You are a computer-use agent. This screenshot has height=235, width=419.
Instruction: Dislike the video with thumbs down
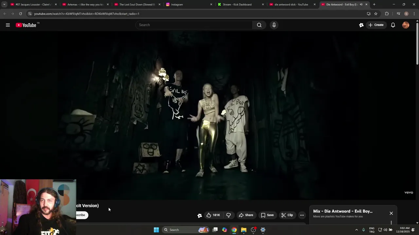coord(228,215)
